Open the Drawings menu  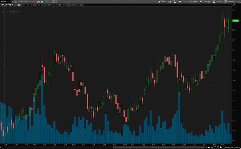(x=205, y=2)
